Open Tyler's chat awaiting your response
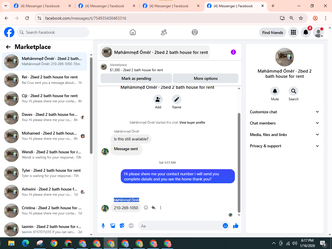The width and height of the screenshot is (332, 249). pos(44,173)
